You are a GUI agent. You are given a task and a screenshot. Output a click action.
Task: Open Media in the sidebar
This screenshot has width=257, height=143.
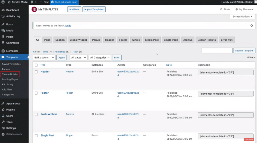(x=10, y=31)
